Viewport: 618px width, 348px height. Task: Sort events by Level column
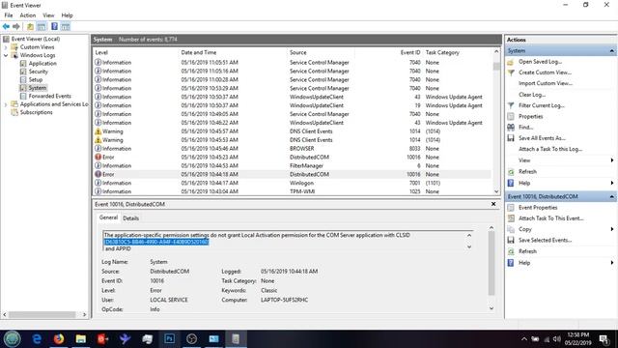point(101,52)
